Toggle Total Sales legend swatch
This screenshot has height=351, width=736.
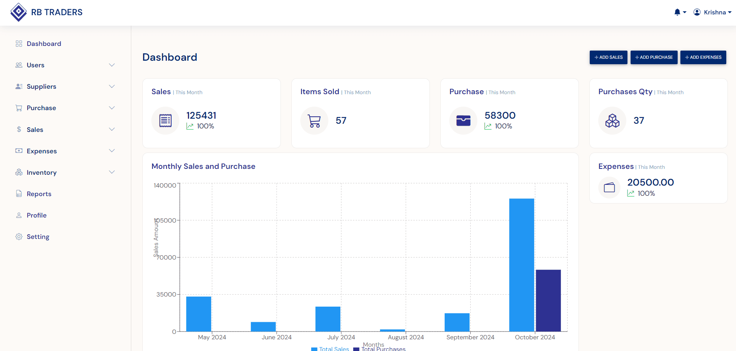tap(314, 349)
